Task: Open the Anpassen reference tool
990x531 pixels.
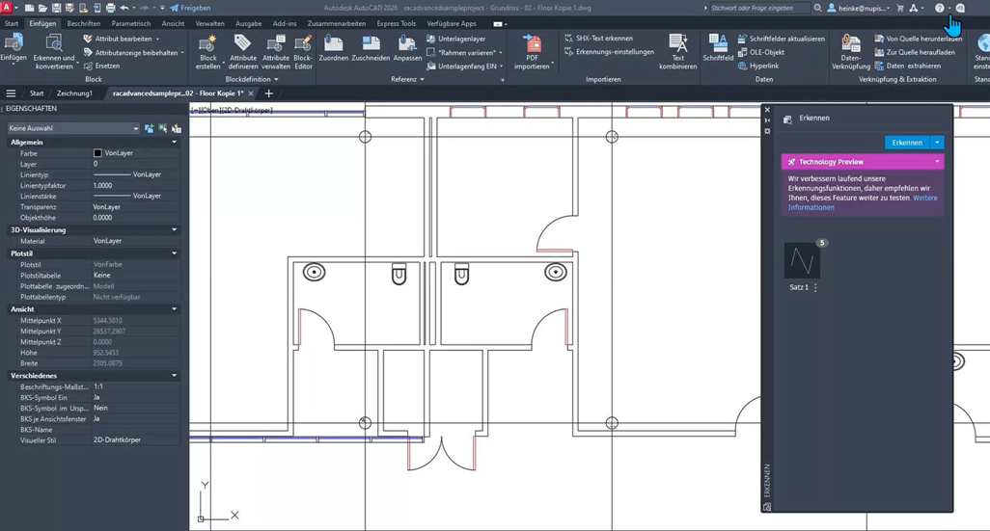Action: click(x=407, y=48)
